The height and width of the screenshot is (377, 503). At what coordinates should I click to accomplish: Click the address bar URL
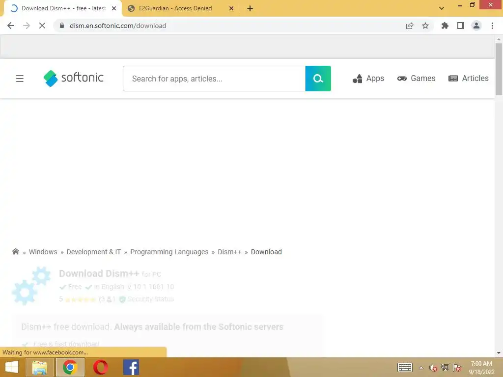(118, 26)
